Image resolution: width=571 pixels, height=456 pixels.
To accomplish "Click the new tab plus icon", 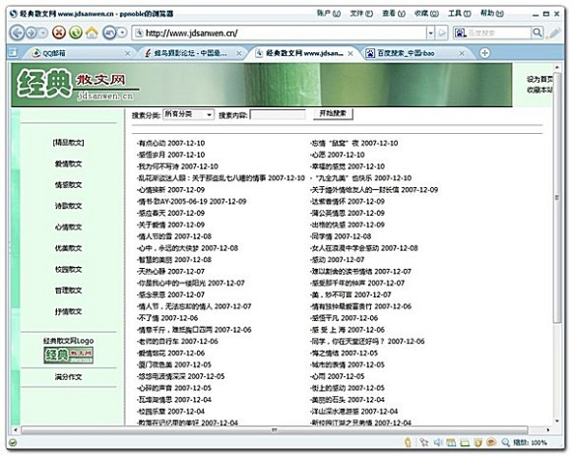I will 484,53.
